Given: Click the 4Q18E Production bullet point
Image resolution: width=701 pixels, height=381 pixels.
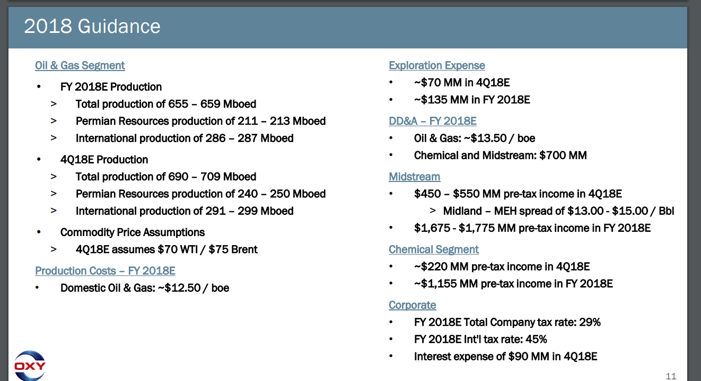Looking at the screenshot, I should coord(104,159).
